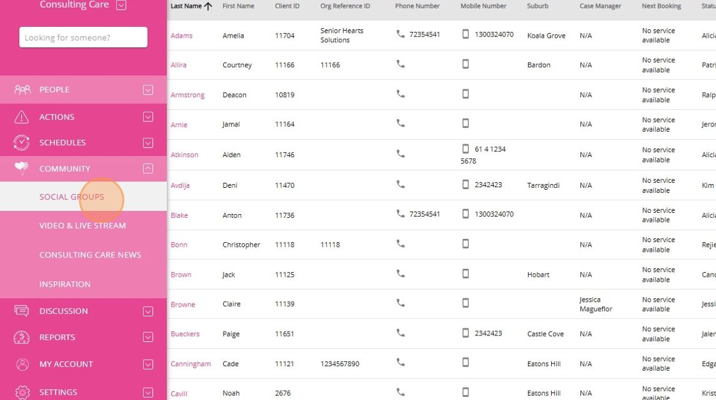The height and width of the screenshot is (400, 716).
Task: Open client Browne last name link
Action: 183,305
